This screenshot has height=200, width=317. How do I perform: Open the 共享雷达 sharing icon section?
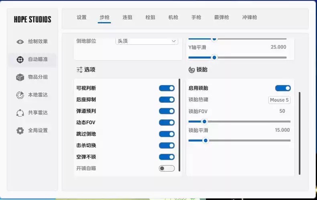[x=20, y=113]
